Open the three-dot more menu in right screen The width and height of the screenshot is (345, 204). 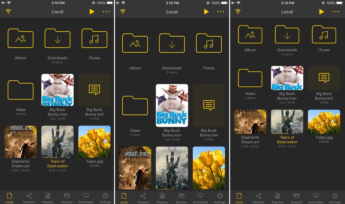click(x=336, y=12)
